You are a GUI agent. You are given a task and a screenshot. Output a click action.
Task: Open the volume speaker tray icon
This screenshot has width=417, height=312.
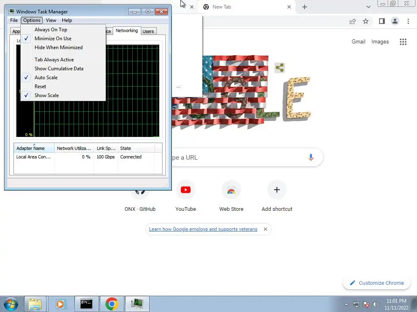pos(375,304)
